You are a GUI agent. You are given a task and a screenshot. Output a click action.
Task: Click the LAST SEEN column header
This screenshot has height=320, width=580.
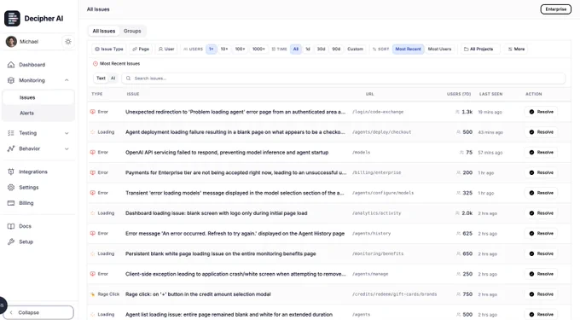pos(490,94)
